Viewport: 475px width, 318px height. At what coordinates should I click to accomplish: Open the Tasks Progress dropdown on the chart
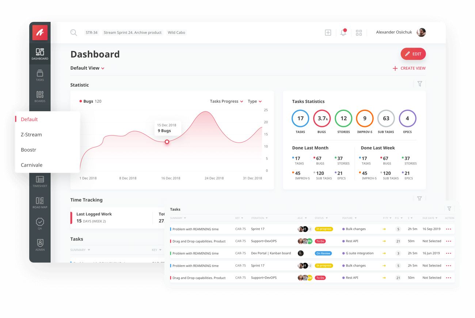(x=226, y=101)
